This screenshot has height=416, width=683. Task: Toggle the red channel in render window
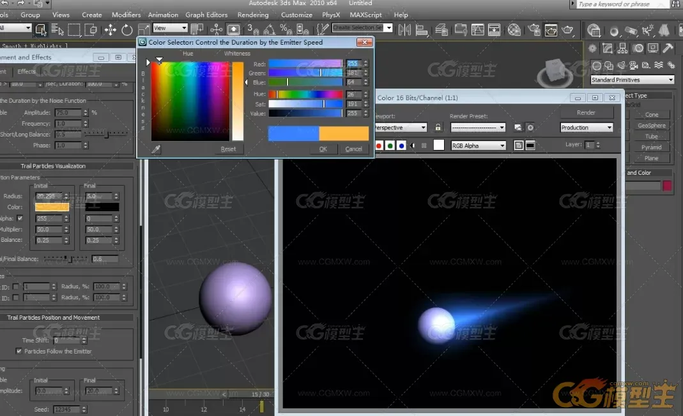pos(378,145)
